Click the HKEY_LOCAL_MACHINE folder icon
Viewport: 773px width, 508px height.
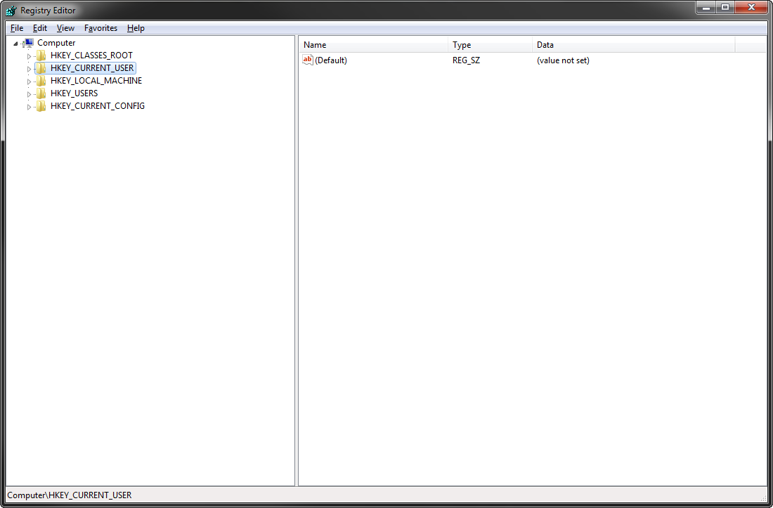tap(41, 80)
